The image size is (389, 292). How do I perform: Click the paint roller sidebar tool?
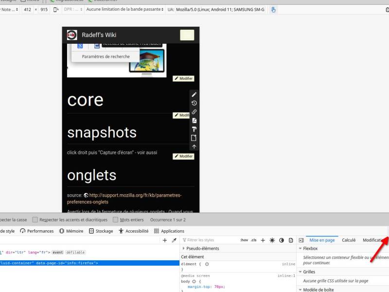(194, 129)
